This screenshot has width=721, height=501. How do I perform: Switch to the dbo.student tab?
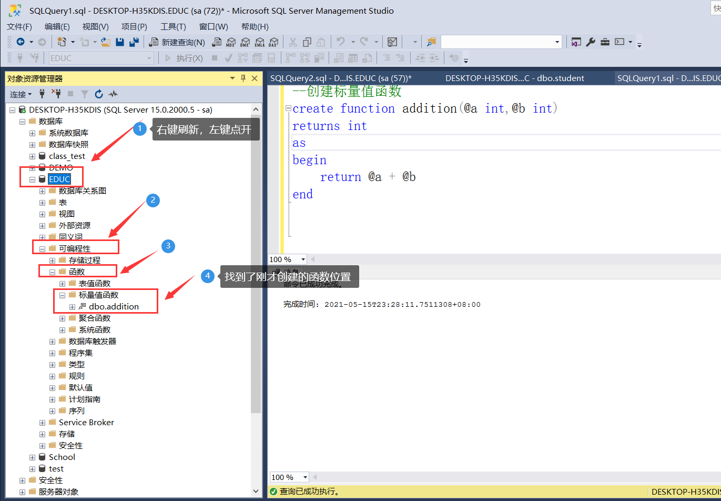pos(515,78)
